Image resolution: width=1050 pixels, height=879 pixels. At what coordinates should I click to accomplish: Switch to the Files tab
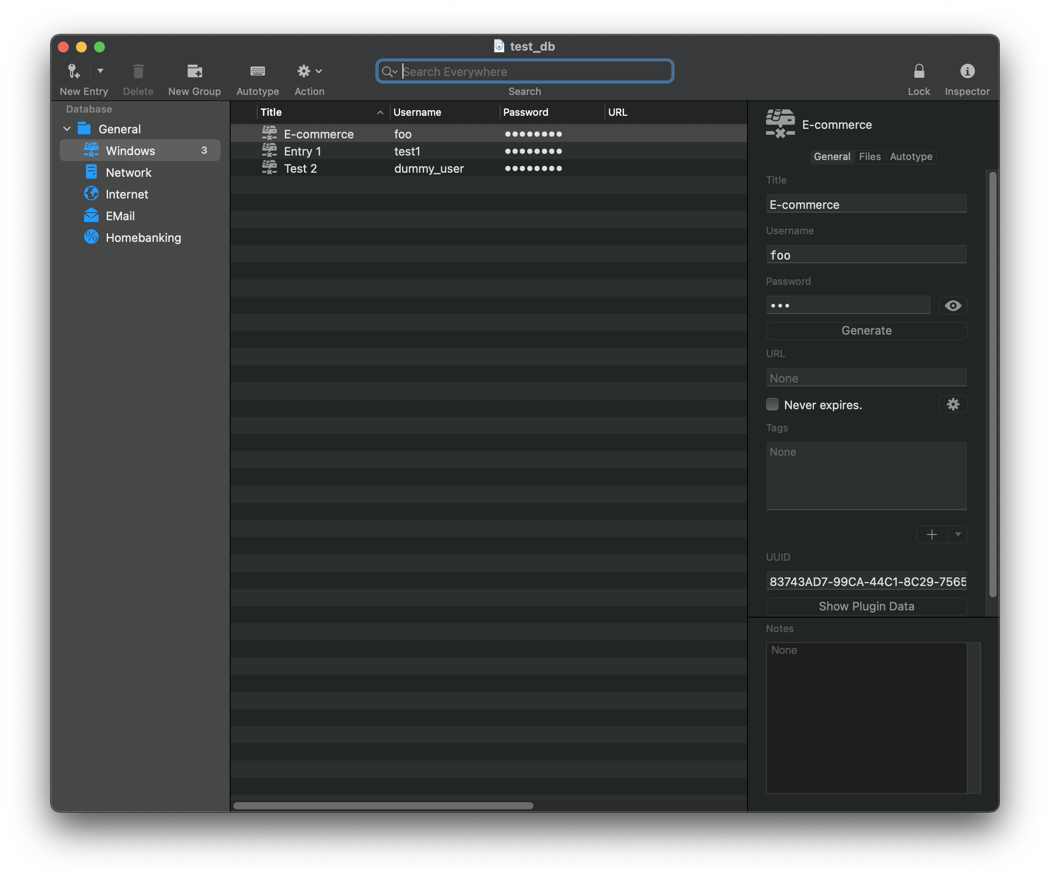870,156
